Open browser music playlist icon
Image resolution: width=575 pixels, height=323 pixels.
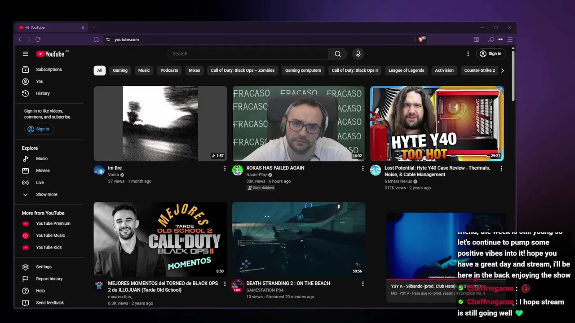coord(491,39)
